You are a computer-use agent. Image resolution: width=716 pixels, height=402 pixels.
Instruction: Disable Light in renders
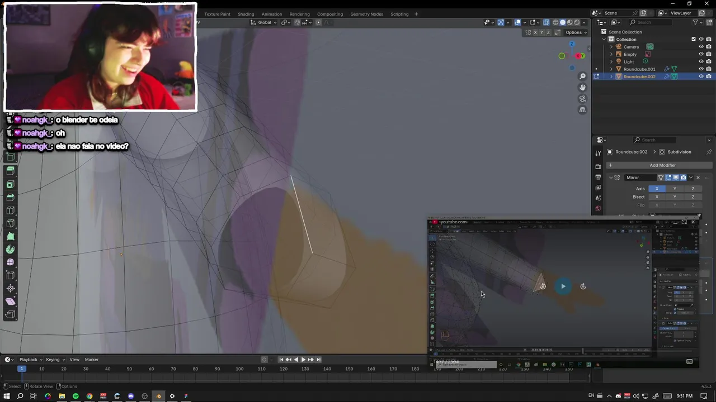(x=709, y=61)
